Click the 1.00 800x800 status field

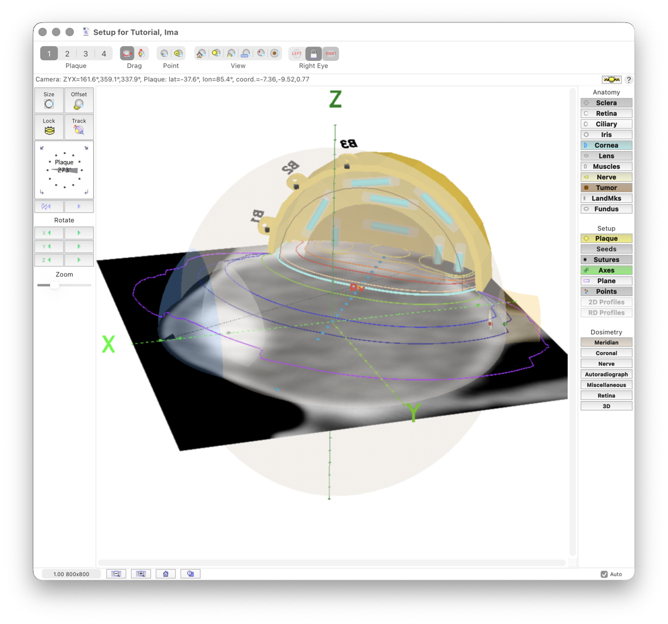coord(71,573)
